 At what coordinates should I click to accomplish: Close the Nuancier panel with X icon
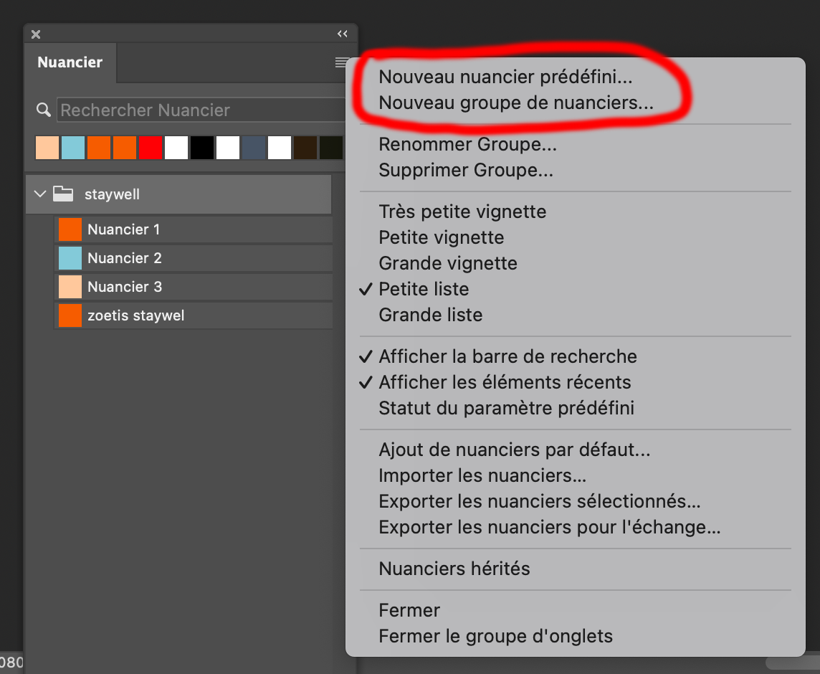point(36,34)
